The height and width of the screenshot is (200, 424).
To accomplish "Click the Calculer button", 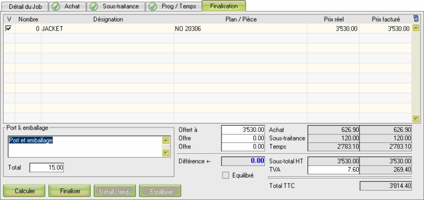I will tap(25, 191).
